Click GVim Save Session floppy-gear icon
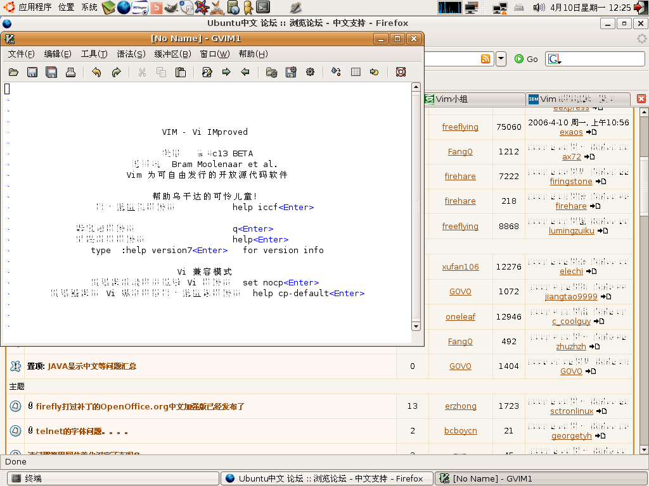Viewport: 649px width, 486px height. click(291, 72)
